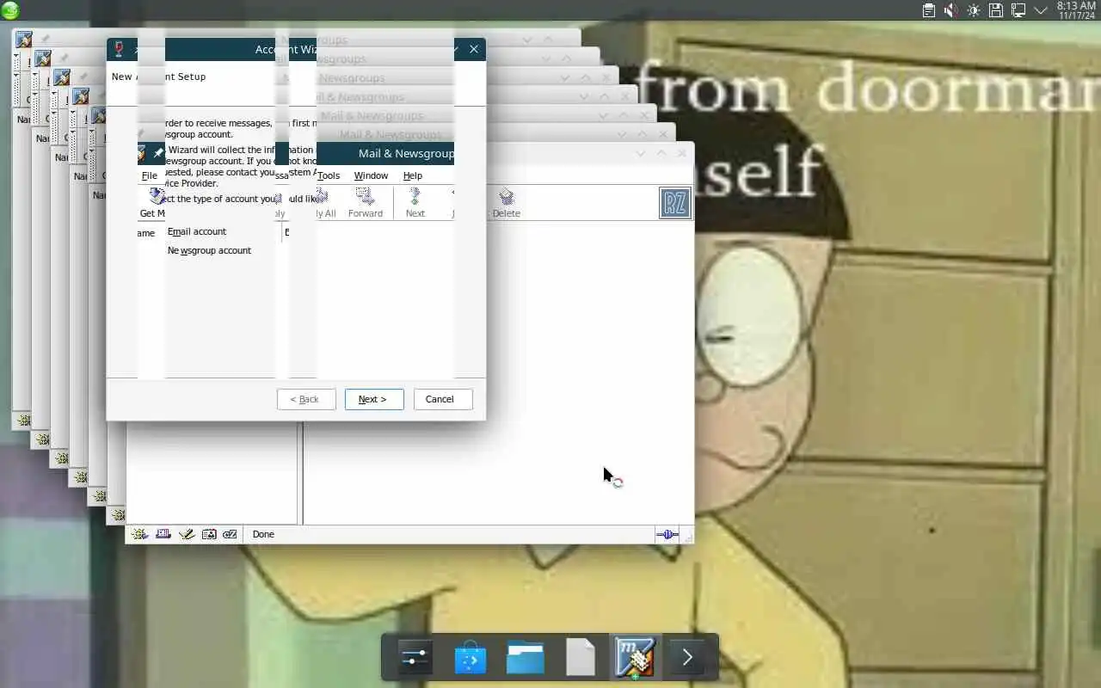Open File menu in front mail window

[150, 175]
